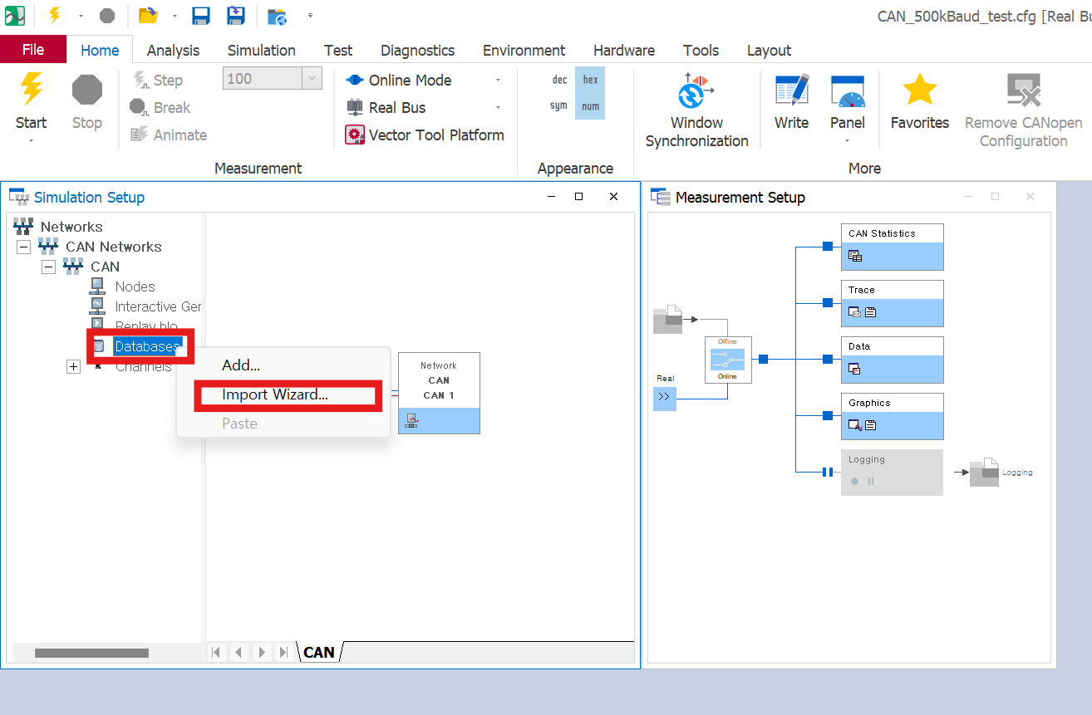Click the Animate icon in Measurement group
Viewport: 1092px width, 715px height.
(x=140, y=135)
